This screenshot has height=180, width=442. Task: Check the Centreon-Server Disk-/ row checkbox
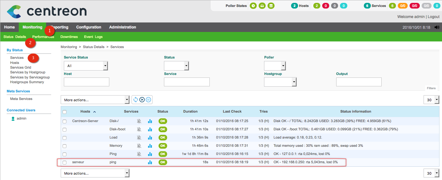pos(65,121)
